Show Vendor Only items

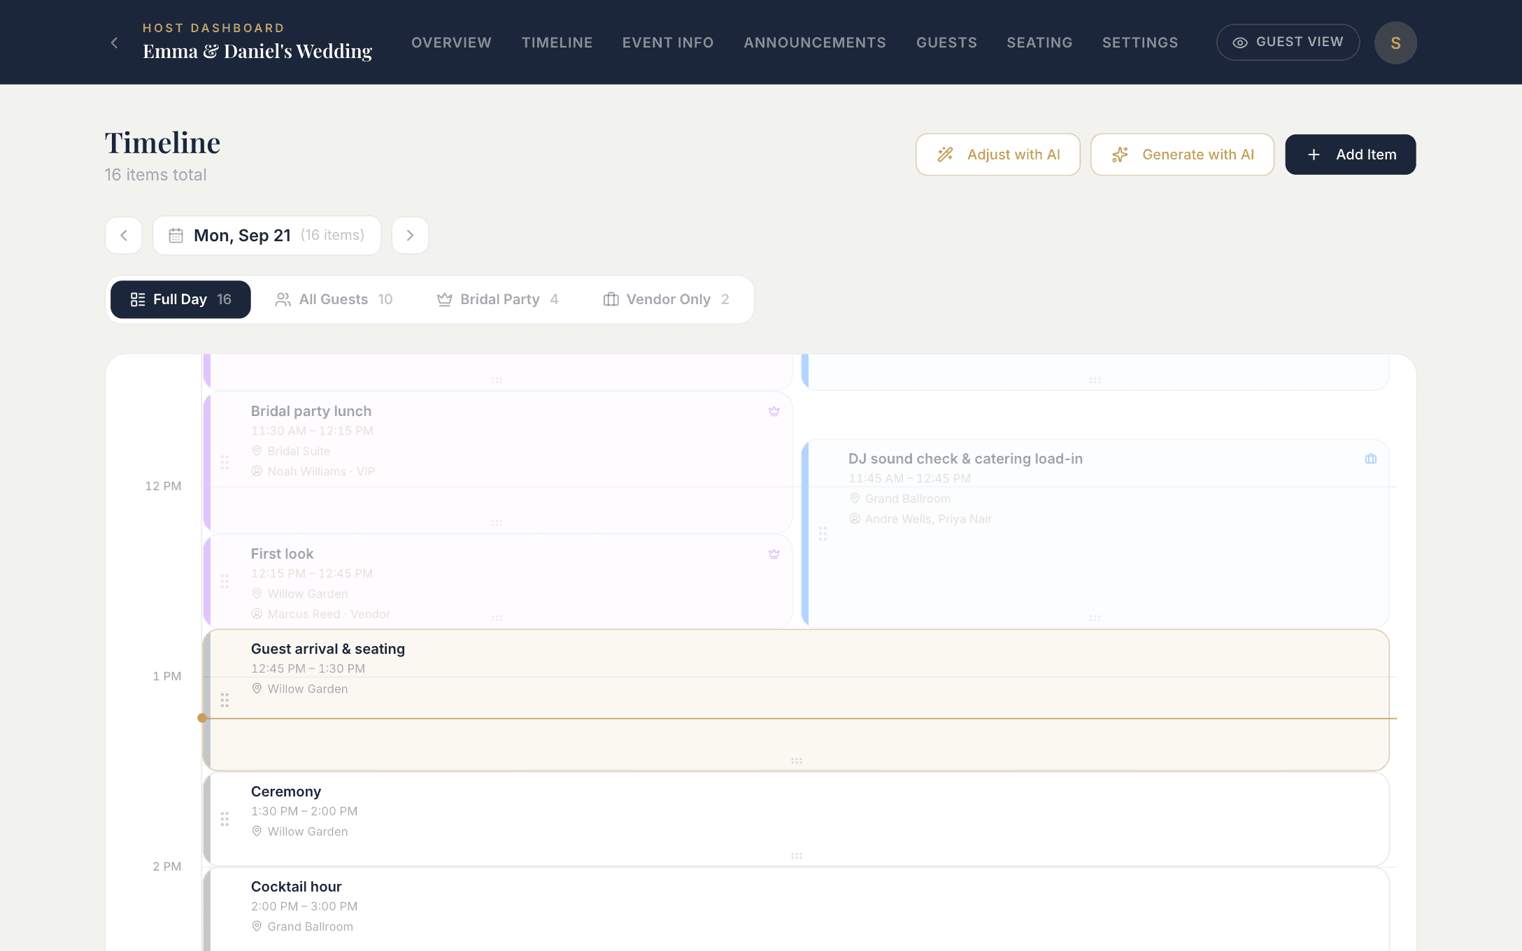tap(667, 299)
